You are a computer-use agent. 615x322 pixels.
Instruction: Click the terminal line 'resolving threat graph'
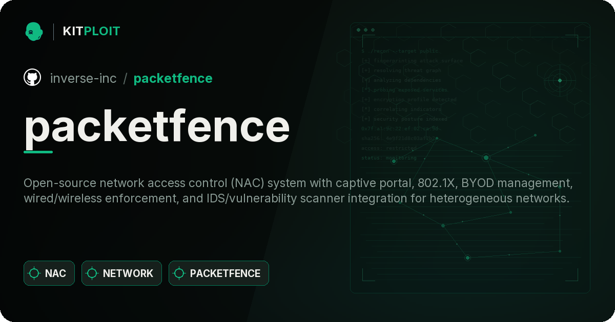pos(401,71)
